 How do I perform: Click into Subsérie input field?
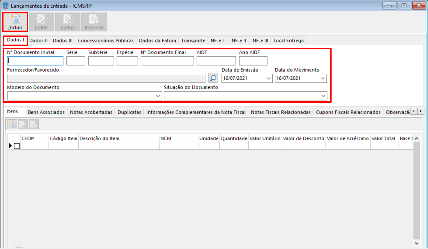click(x=101, y=61)
